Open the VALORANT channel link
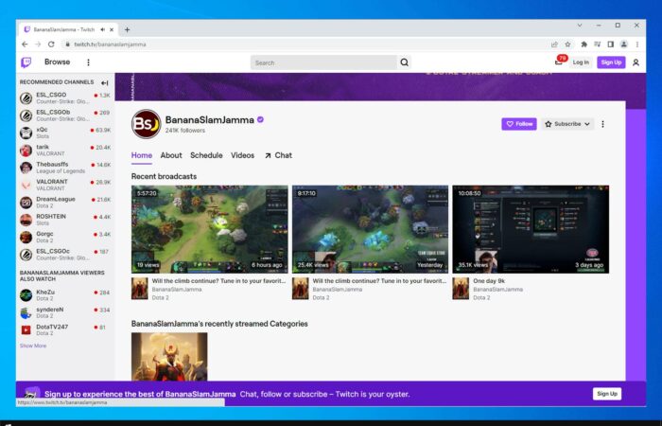662x426 pixels. click(65, 185)
